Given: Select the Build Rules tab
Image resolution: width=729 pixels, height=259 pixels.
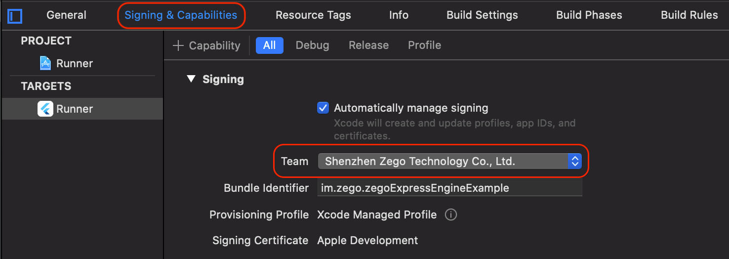Looking at the screenshot, I should [x=689, y=15].
